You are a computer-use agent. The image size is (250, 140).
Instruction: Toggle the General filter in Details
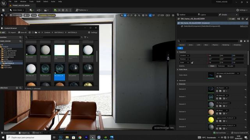pos(182,45)
